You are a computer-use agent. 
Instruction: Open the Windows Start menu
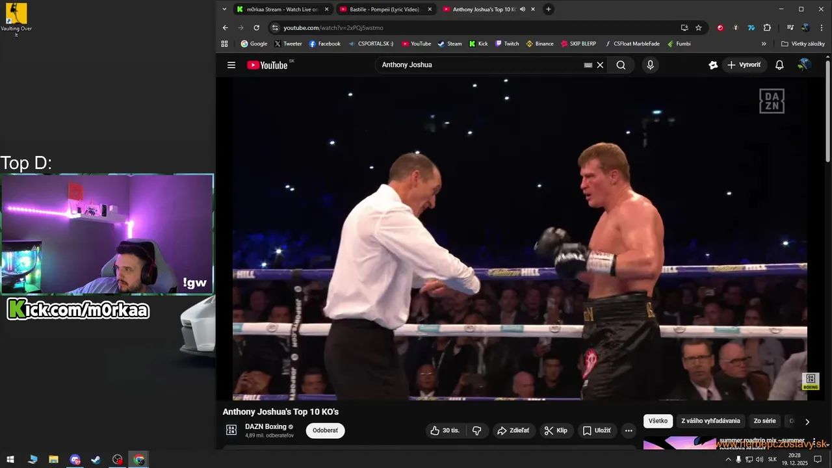[x=10, y=460]
